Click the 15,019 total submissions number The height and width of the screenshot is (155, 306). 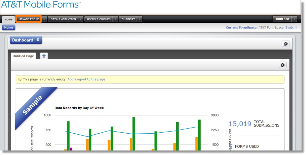pos(240,124)
